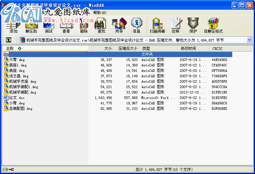Sort by 修改时间 column header

[x=188, y=49]
